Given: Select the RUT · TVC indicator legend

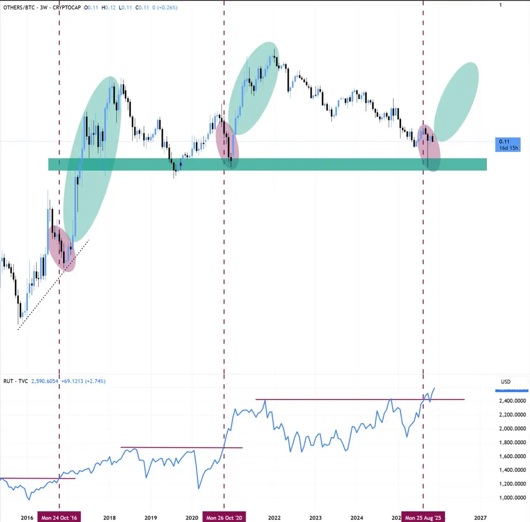Looking at the screenshot, I should [x=15, y=381].
